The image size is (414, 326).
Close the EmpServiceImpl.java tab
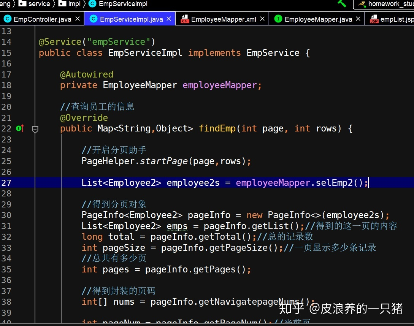[x=169, y=19]
